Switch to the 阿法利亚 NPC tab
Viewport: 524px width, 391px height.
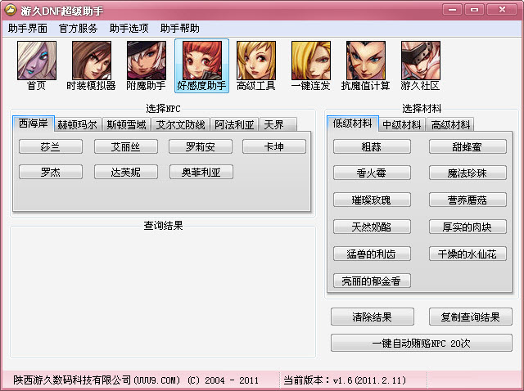[234, 124]
